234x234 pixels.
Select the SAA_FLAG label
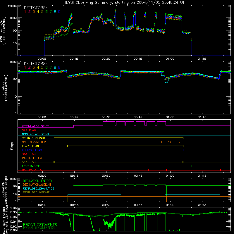(x=29, y=154)
